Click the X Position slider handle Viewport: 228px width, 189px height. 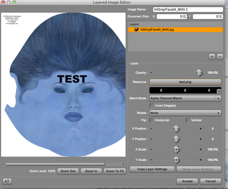tap(176, 128)
